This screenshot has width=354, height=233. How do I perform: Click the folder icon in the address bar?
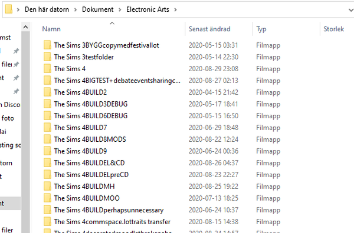point(9,9)
